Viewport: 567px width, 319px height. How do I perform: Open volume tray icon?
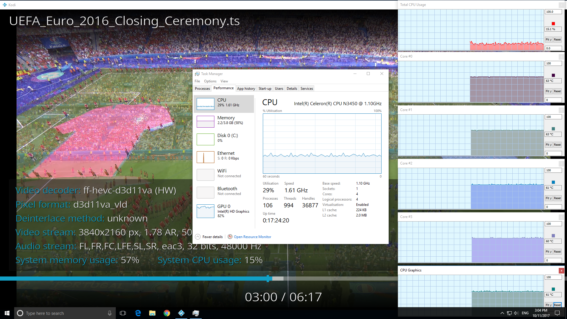click(516, 313)
